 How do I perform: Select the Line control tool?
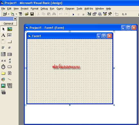[x=9, y=79]
